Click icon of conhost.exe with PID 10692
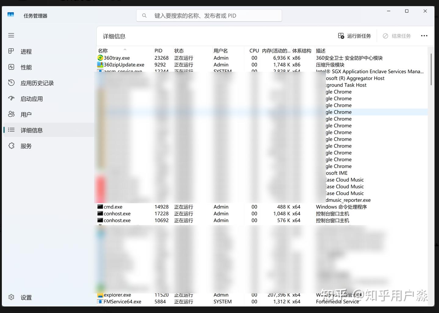This screenshot has width=439, height=313. click(x=100, y=220)
